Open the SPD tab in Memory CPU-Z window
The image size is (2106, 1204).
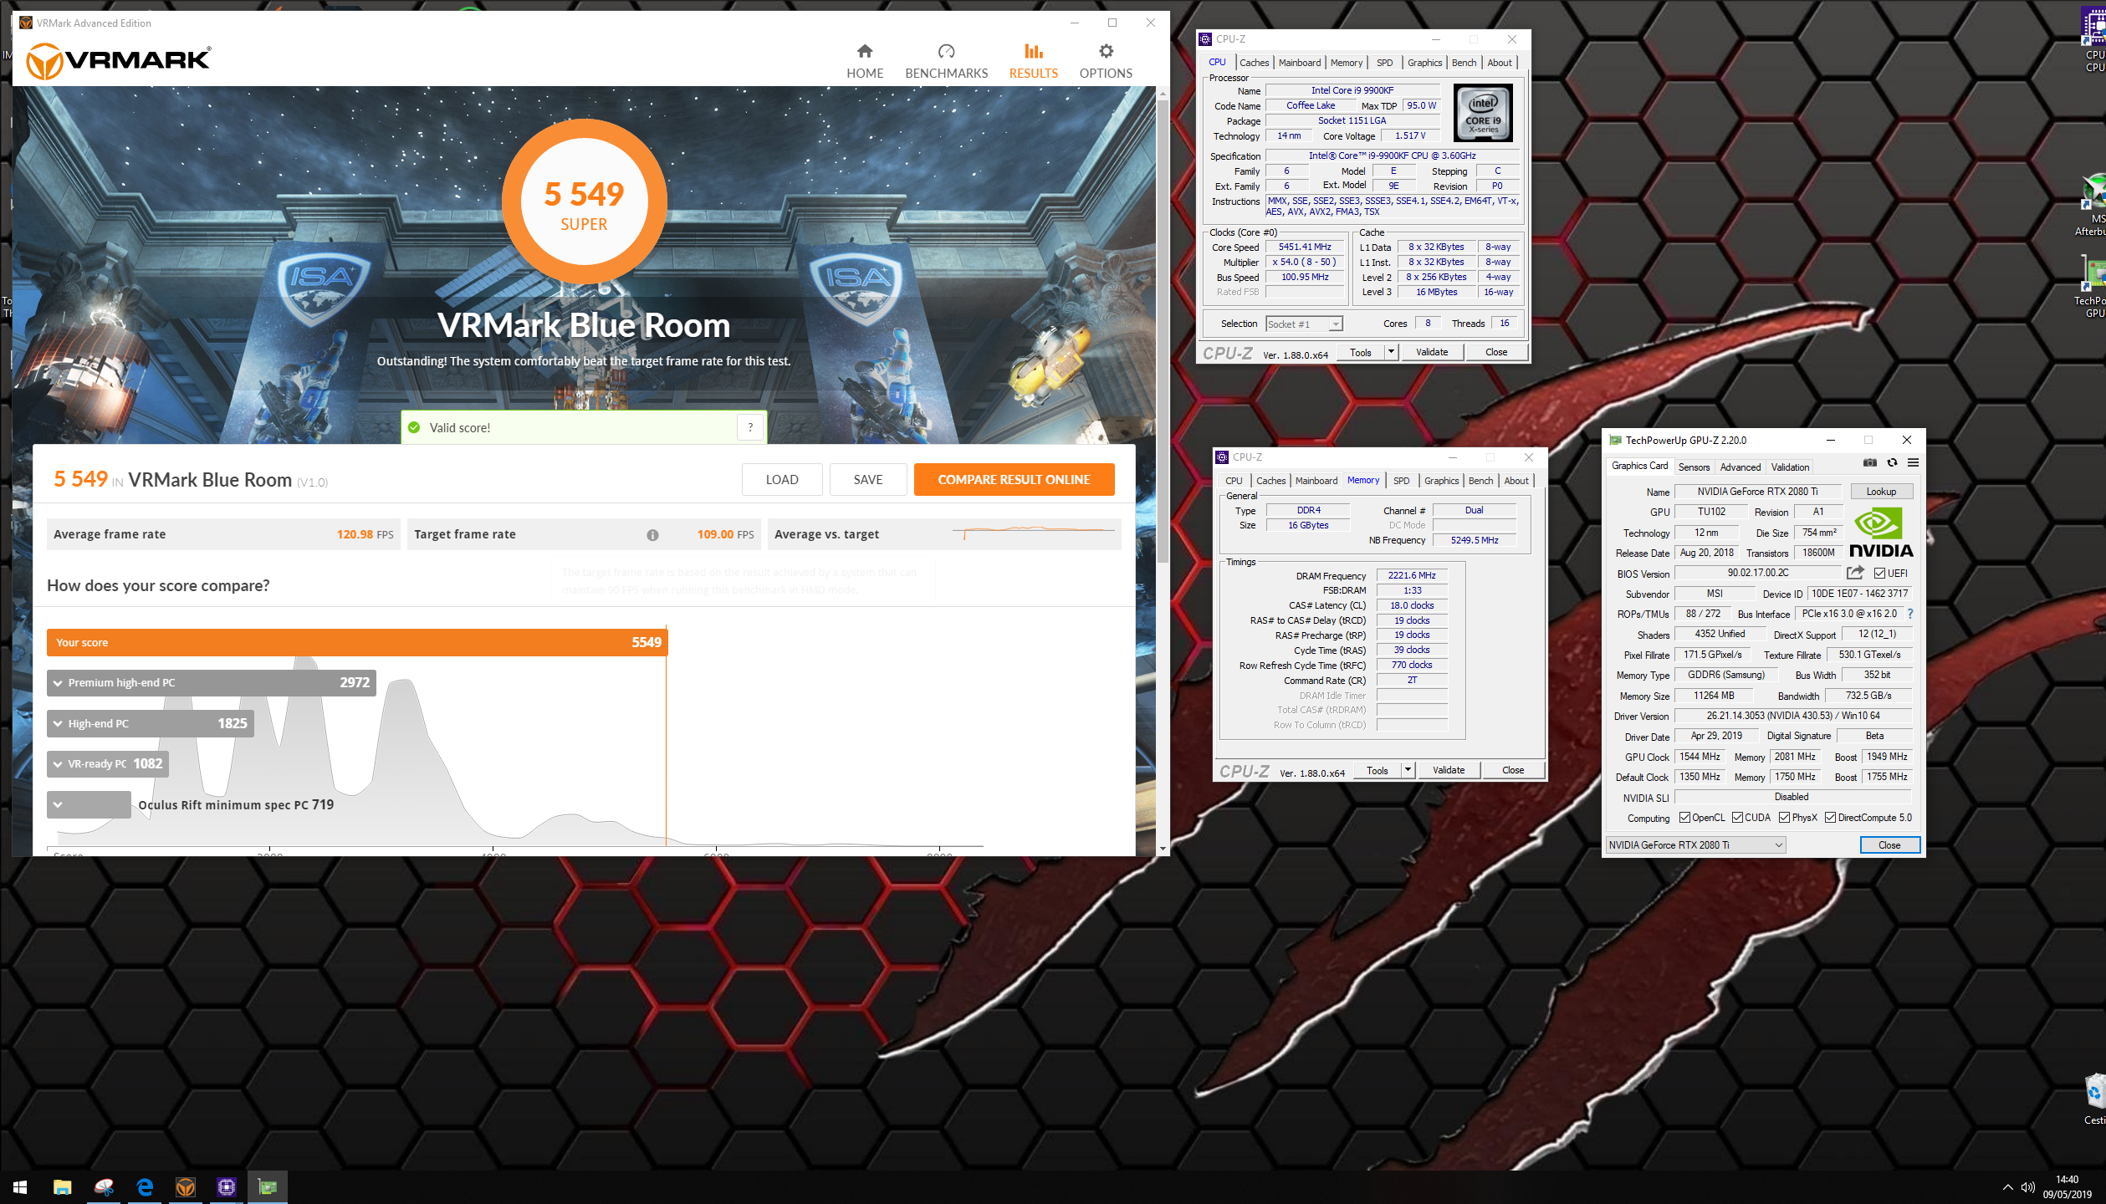pos(1401,481)
